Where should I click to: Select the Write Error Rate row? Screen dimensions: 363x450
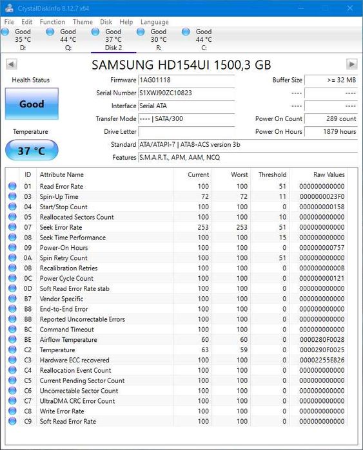point(177,411)
